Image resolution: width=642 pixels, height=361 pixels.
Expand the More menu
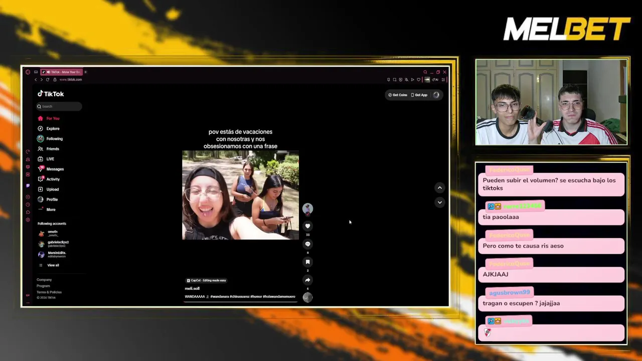[x=47, y=210]
